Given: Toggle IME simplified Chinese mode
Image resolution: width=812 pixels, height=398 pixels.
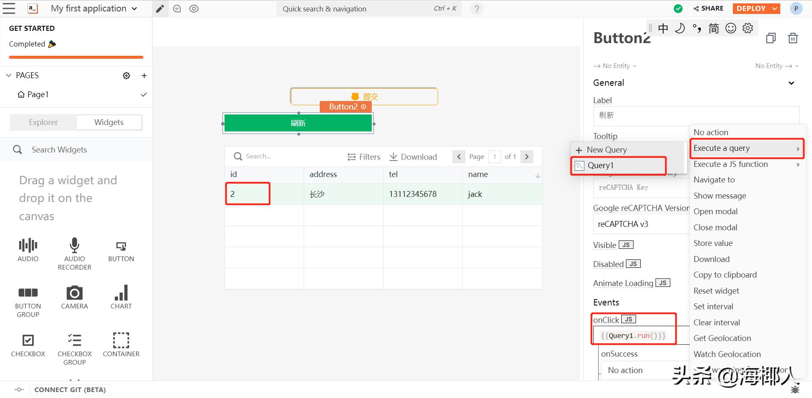Looking at the screenshot, I should coord(714,28).
